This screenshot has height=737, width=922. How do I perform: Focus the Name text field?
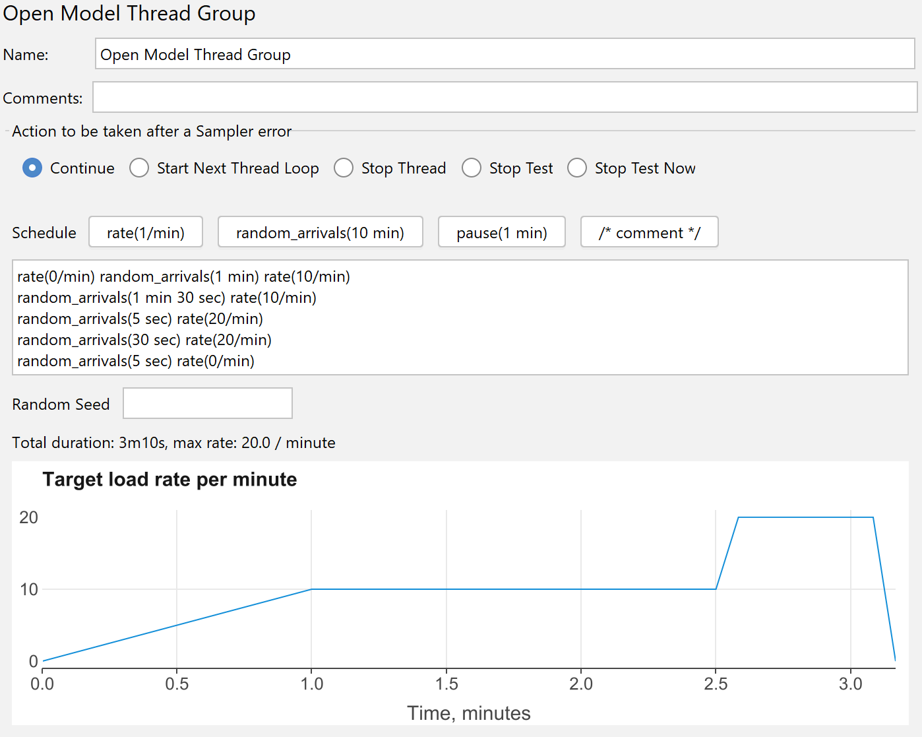click(x=505, y=54)
